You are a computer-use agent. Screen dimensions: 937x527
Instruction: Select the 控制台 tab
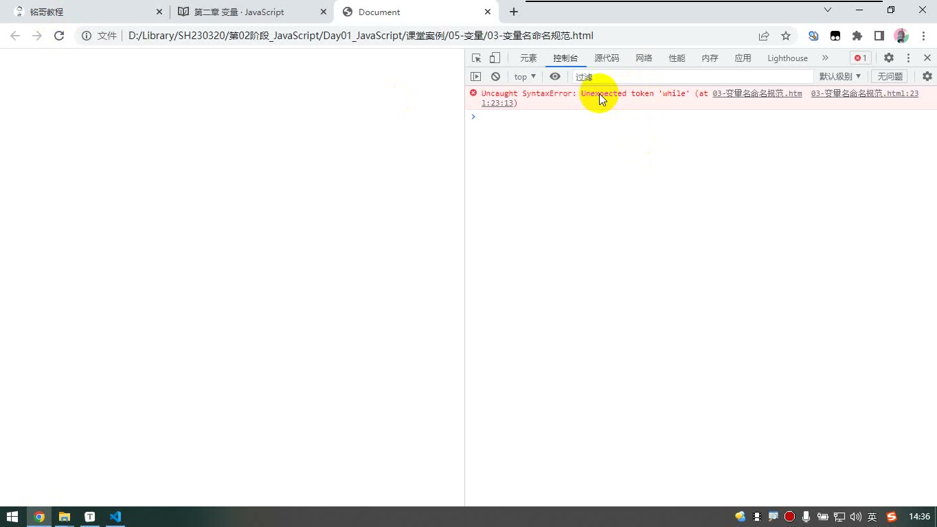pyautogui.click(x=565, y=58)
